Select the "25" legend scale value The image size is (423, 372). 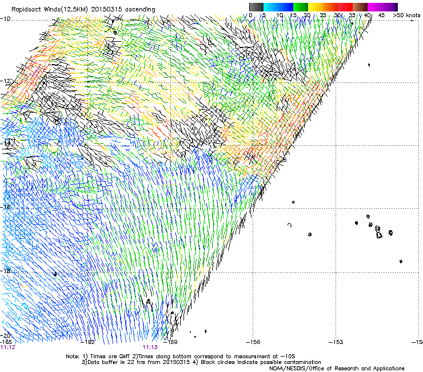323,15
